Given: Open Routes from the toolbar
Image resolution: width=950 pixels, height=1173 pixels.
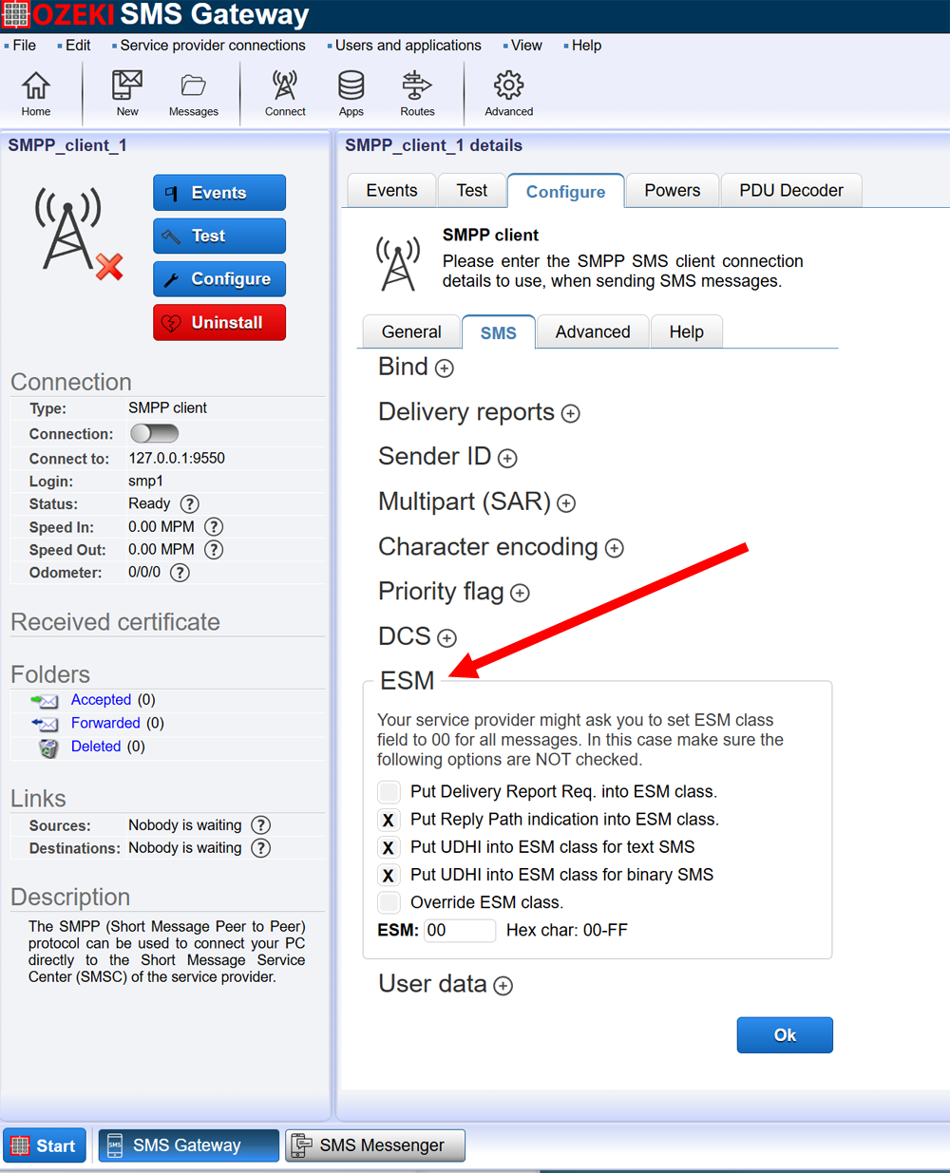Looking at the screenshot, I should coord(417,93).
